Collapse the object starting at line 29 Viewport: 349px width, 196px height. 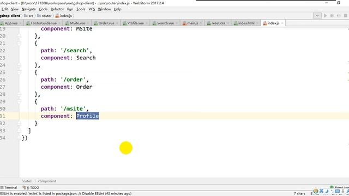pyautogui.click(x=19, y=101)
